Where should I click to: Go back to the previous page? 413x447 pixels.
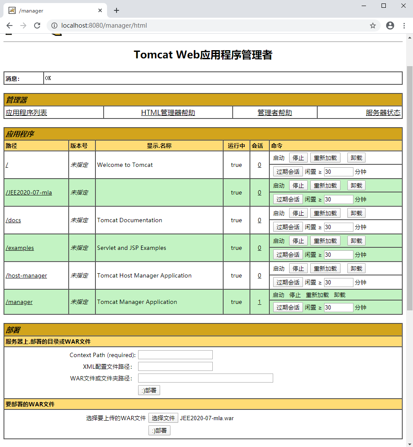tap(9, 26)
